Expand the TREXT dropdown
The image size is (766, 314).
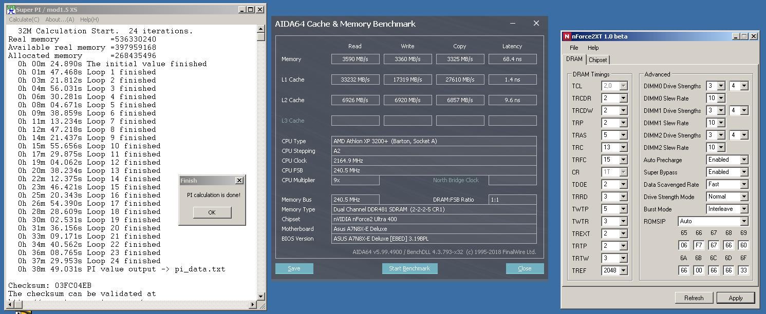pyautogui.click(x=623, y=234)
